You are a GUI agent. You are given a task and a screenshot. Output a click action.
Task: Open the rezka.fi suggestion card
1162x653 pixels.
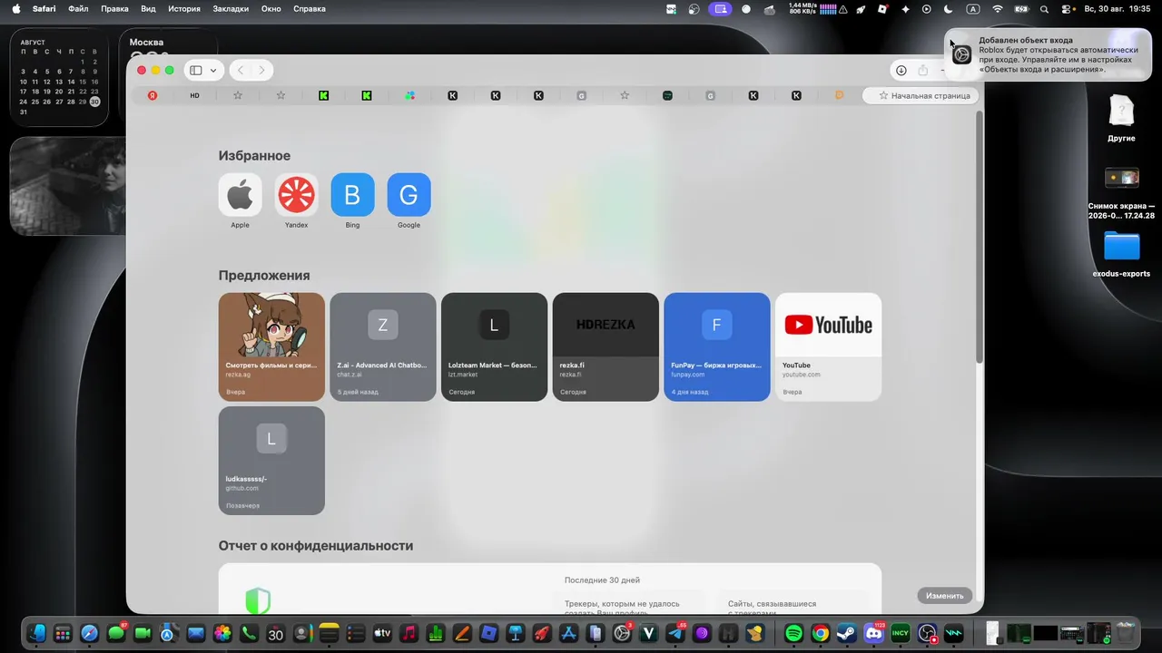click(x=606, y=346)
